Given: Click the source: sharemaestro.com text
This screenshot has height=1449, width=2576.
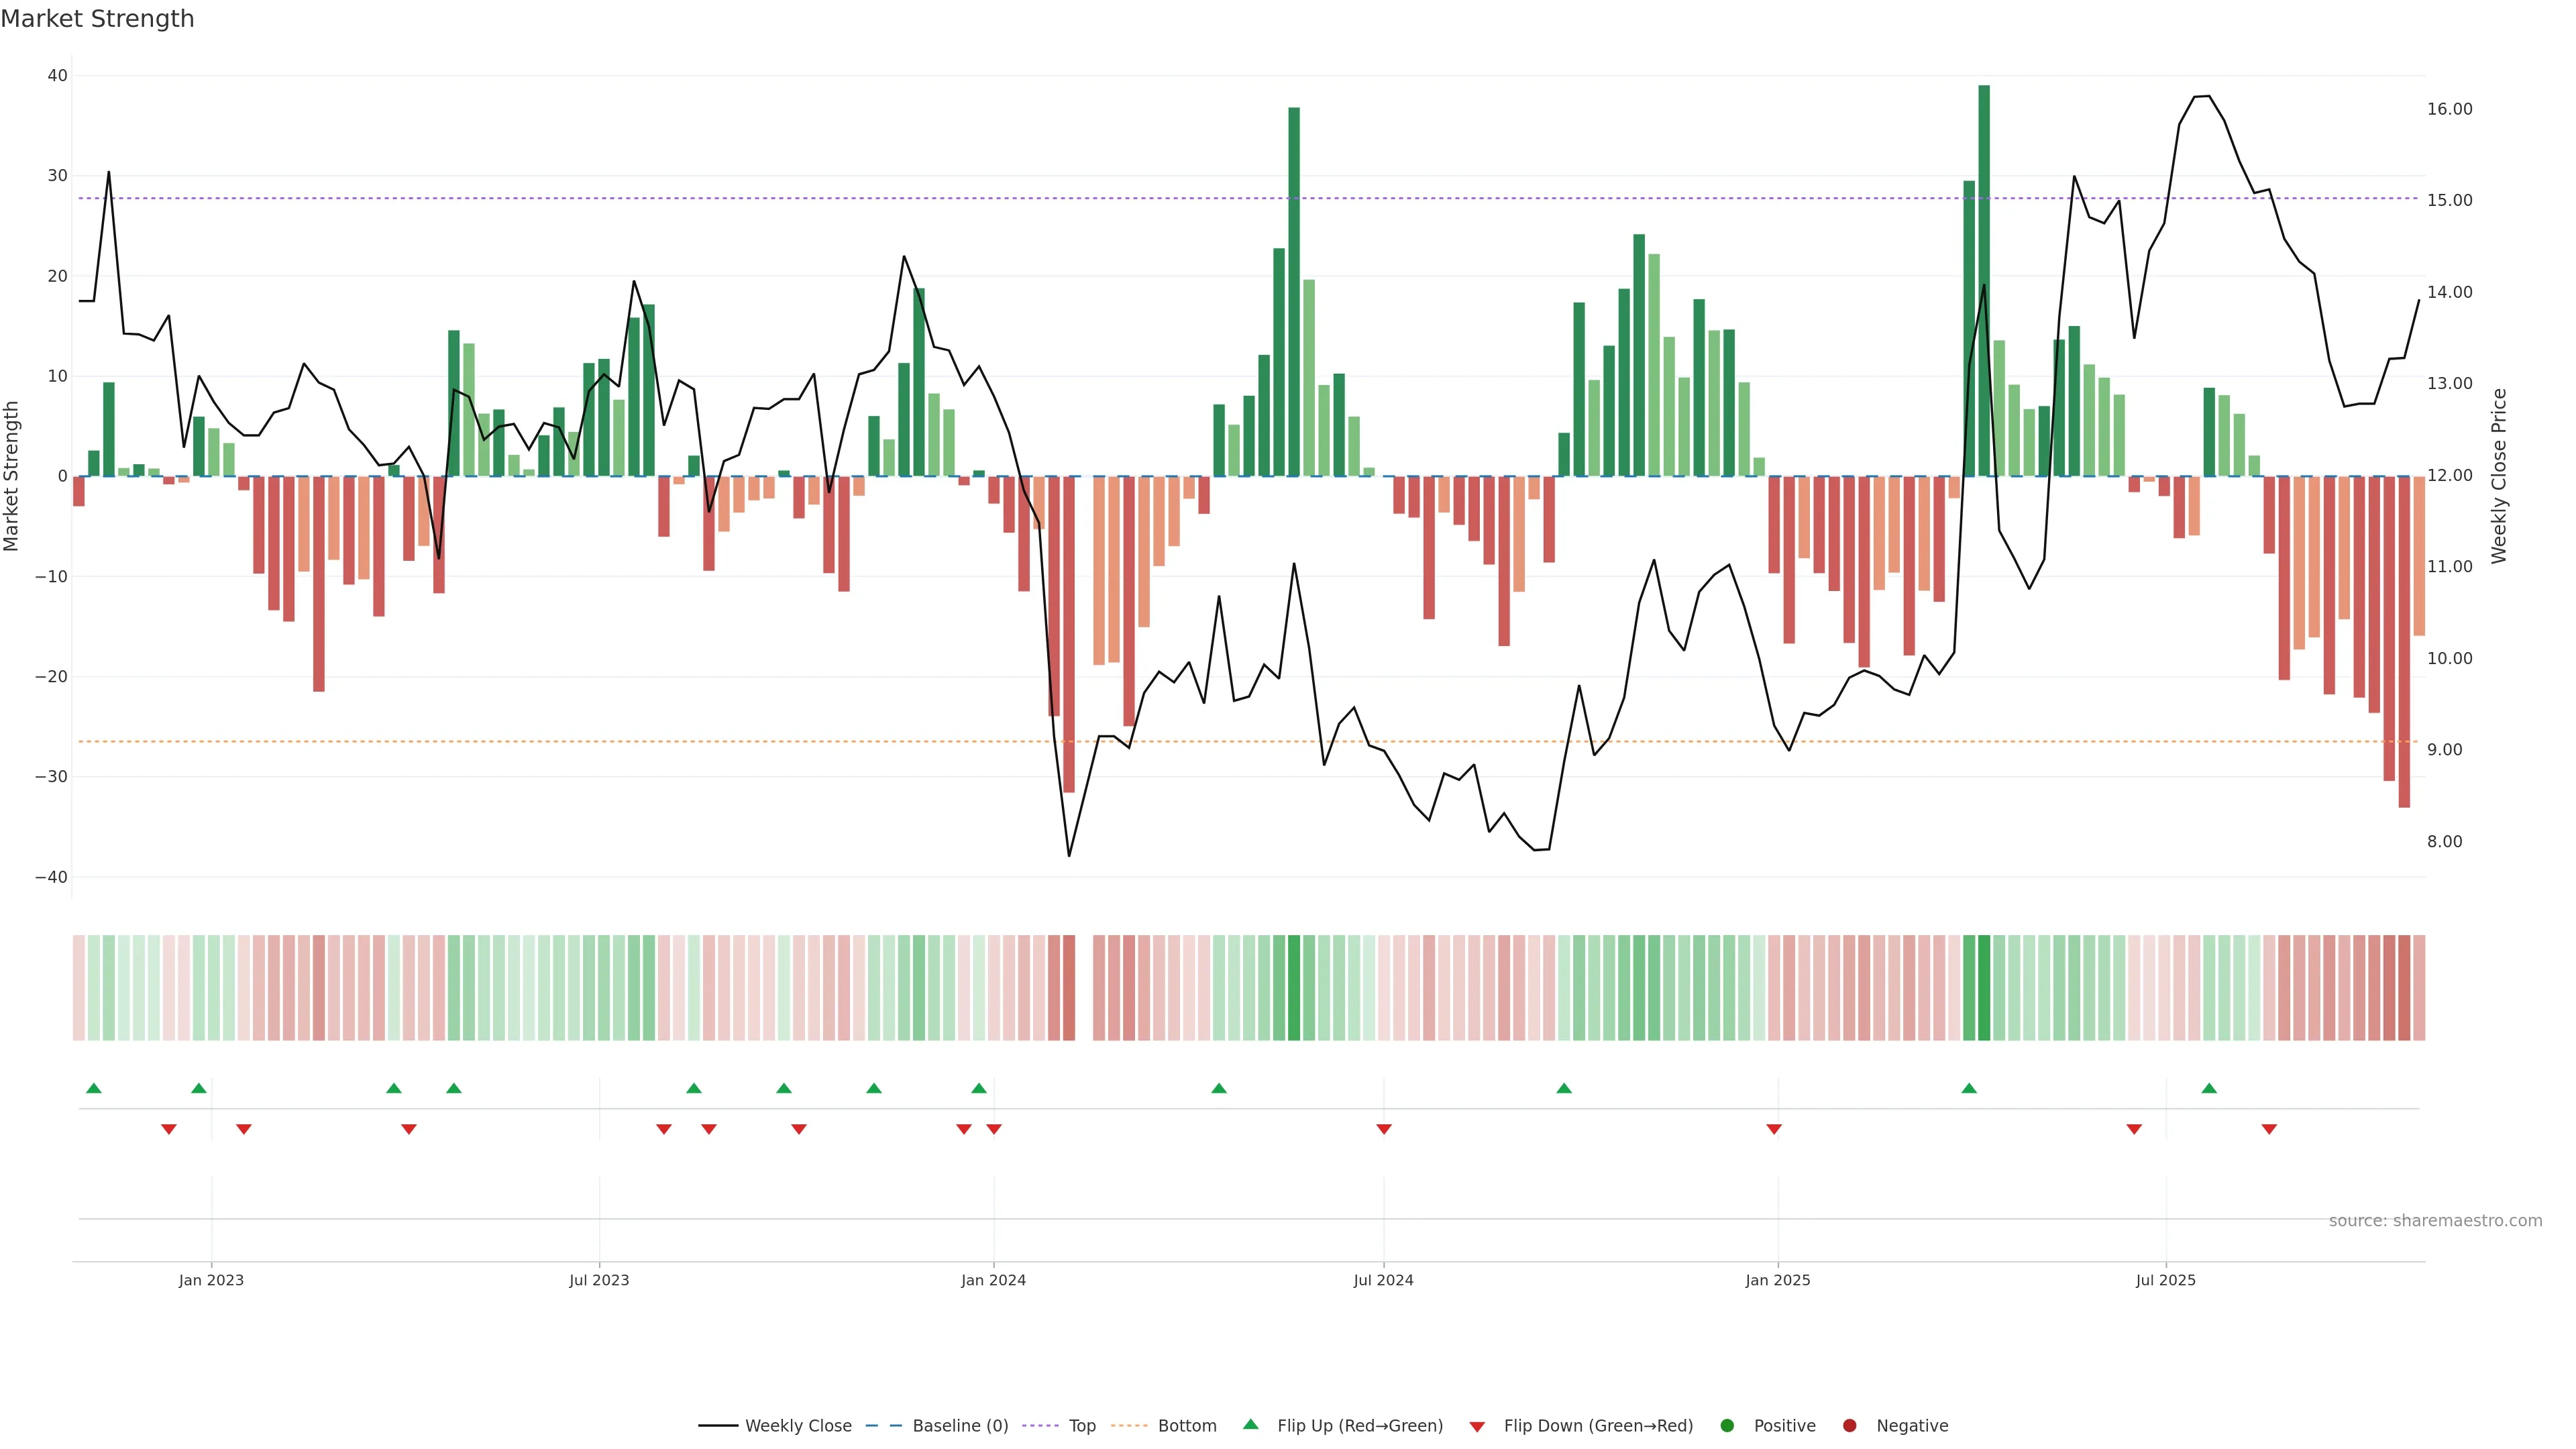Looking at the screenshot, I should [2435, 1221].
